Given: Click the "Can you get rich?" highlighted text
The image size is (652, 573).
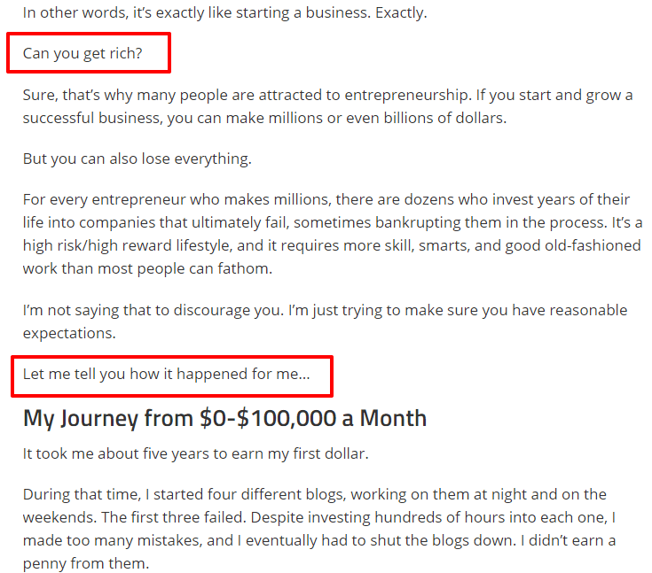Looking at the screenshot, I should coord(82,53).
